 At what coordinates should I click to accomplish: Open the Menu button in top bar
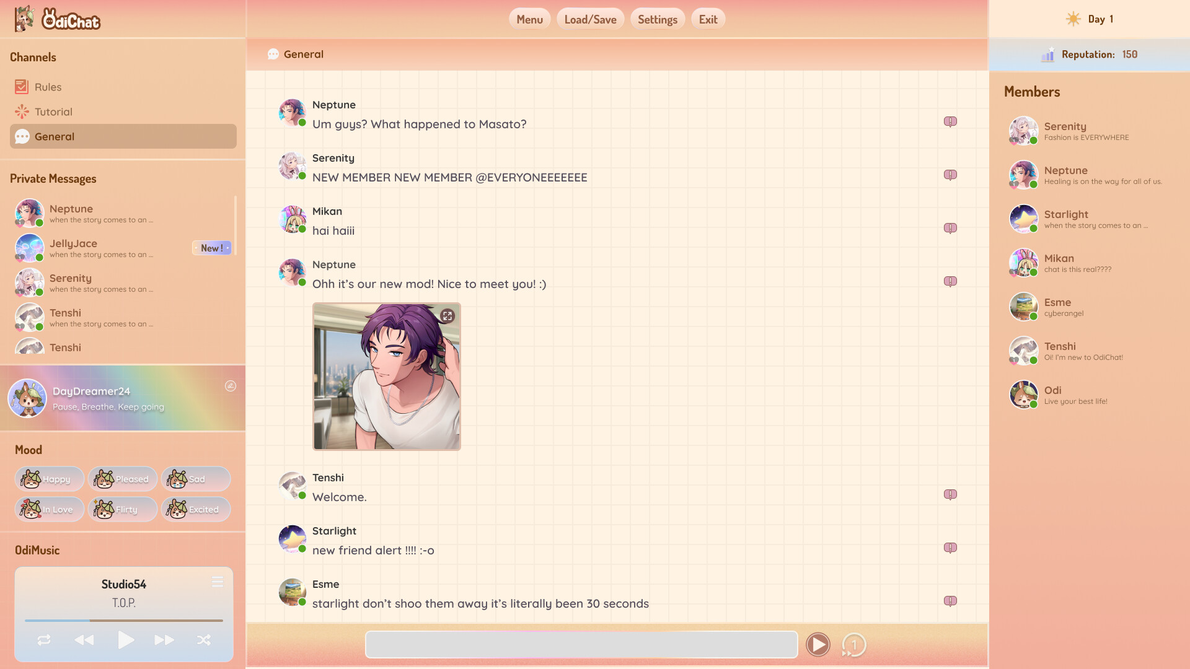point(530,19)
